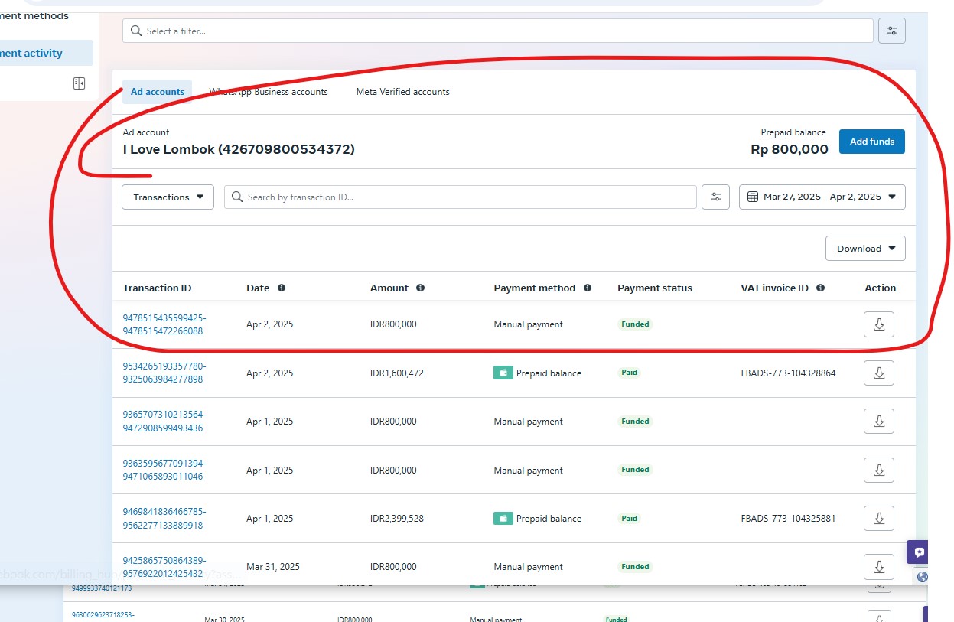Click info icon beside Payment method header

click(588, 288)
